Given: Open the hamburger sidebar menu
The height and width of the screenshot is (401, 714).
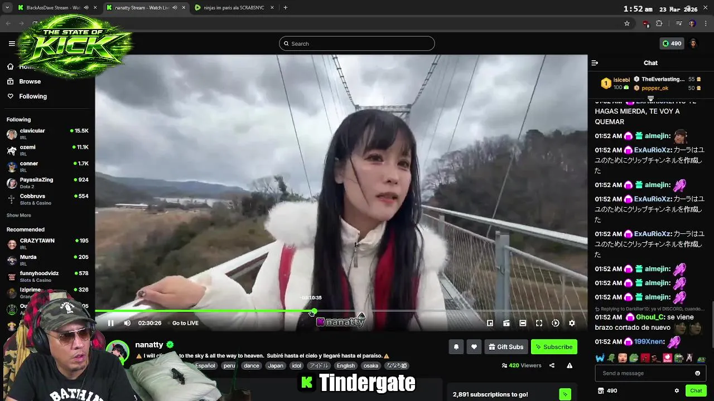Looking at the screenshot, I should tap(12, 43).
